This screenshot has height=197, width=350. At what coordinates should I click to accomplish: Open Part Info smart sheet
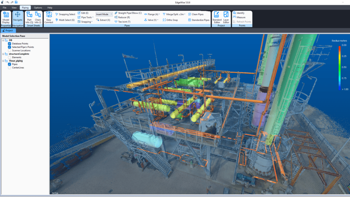point(29,17)
